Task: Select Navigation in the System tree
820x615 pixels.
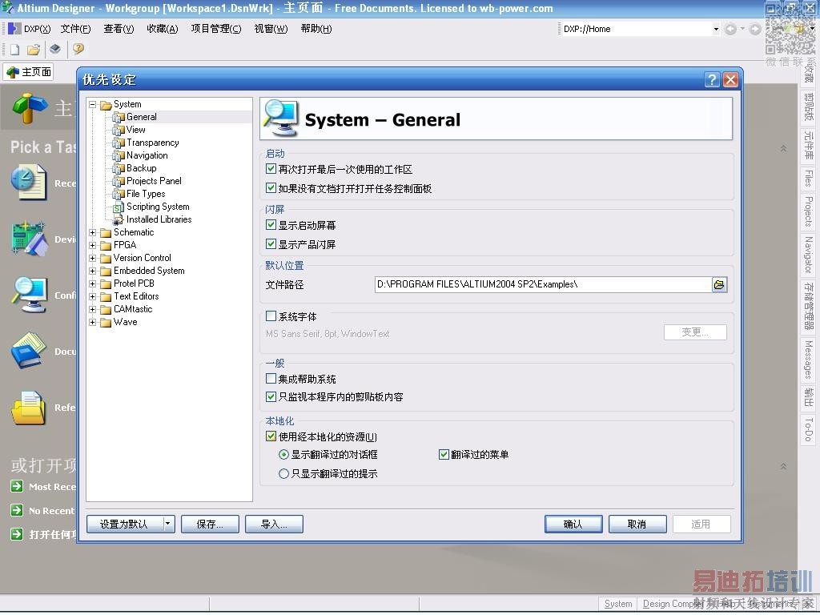Action: tap(147, 155)
